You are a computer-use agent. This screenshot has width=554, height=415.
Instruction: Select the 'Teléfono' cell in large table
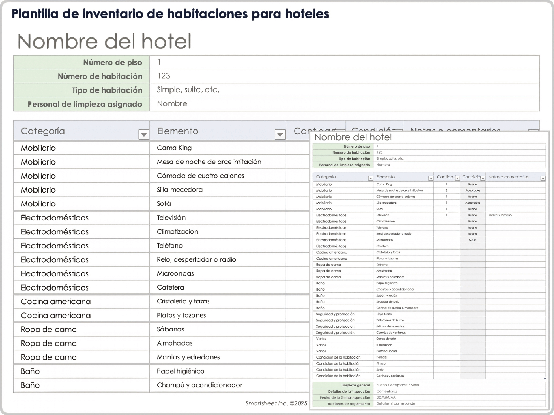(218, 246)
